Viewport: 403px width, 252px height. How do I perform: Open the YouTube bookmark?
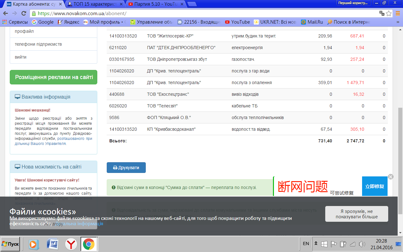click(237, 22)
